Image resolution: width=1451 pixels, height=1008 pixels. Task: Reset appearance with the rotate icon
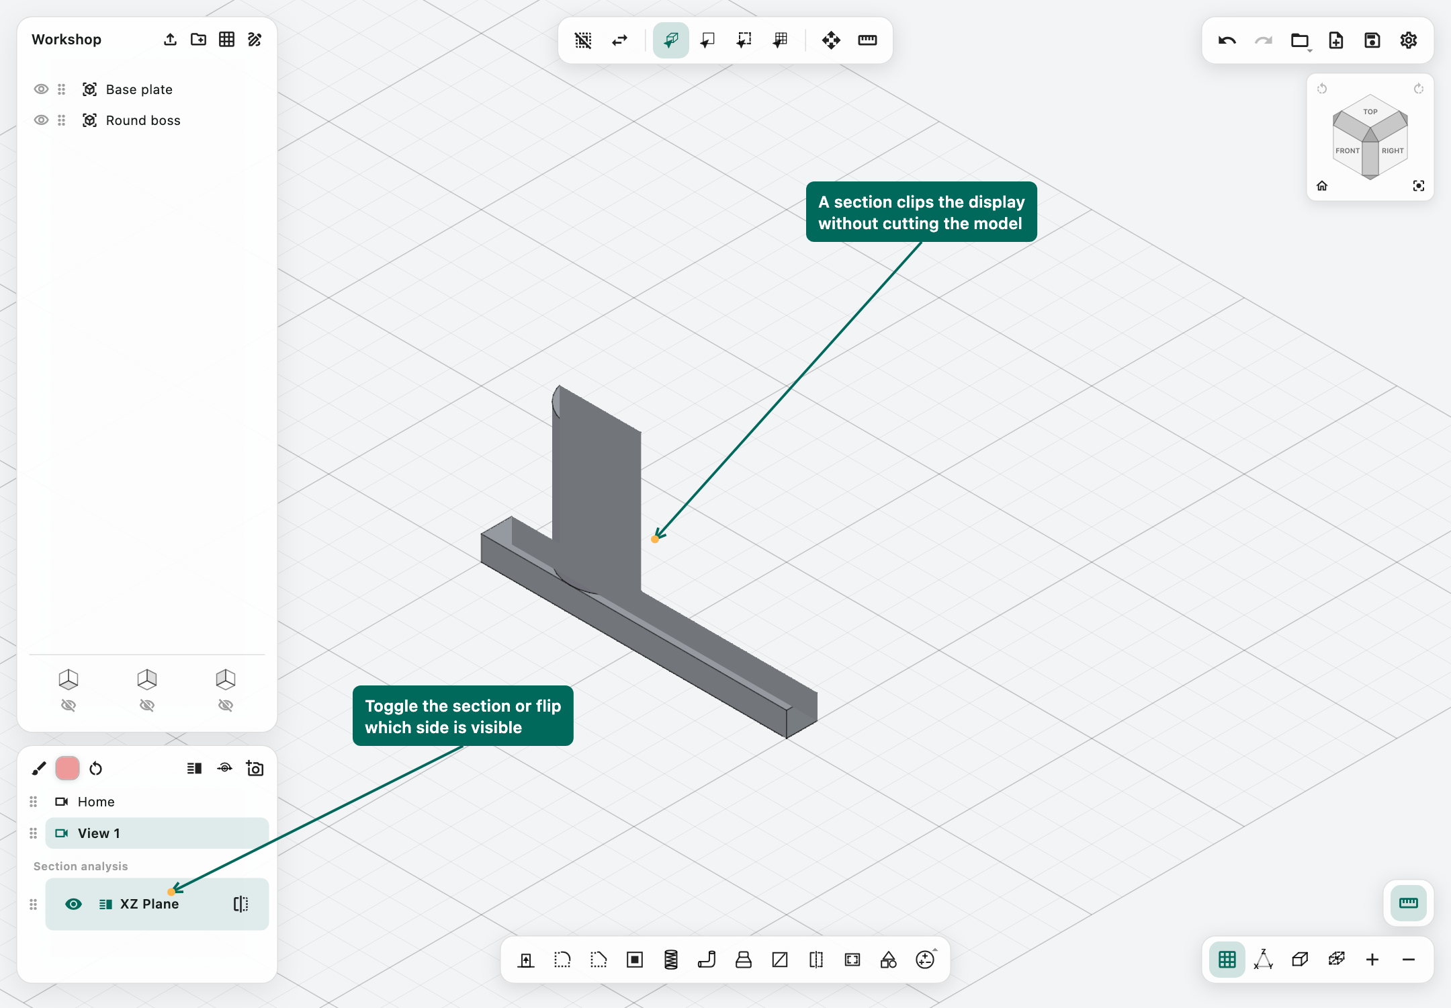96,768
